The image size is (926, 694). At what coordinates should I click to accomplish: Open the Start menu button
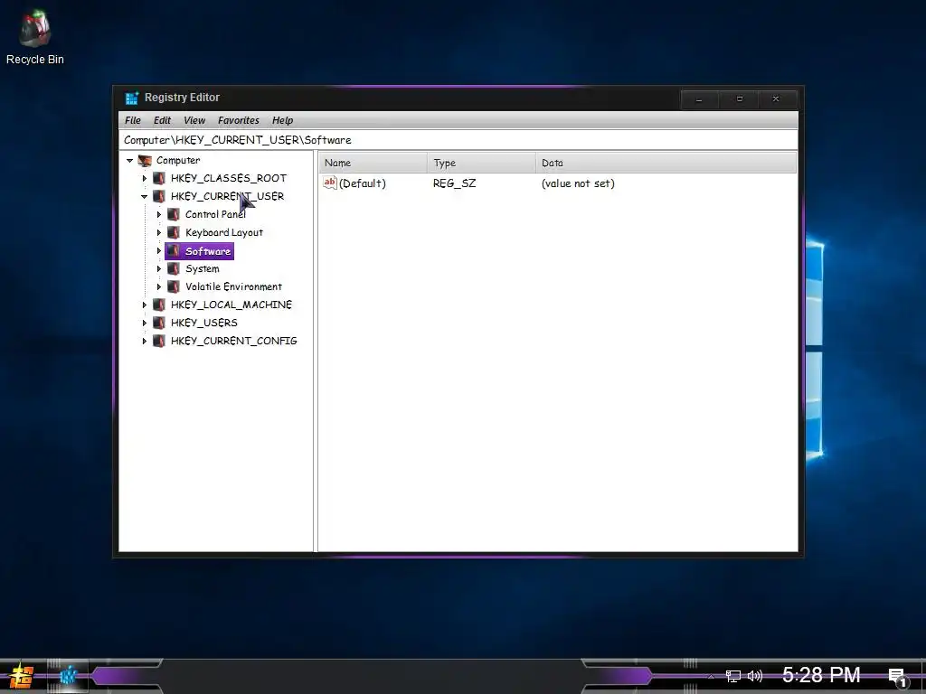(22, 676)
